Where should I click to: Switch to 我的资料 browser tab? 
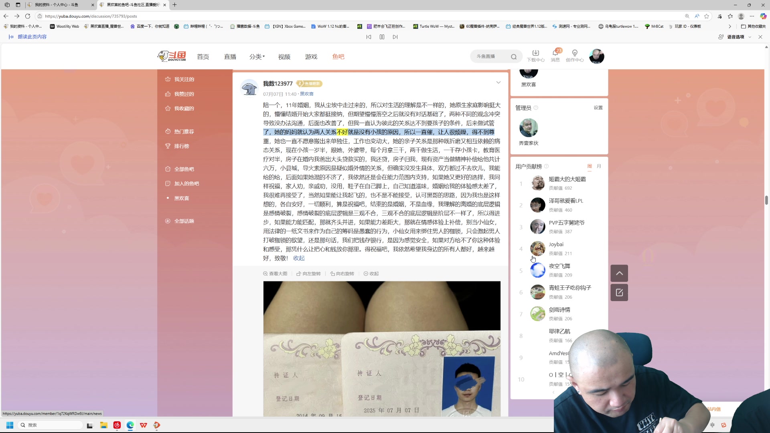click(x=60, y=5)
